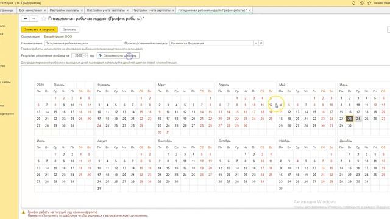
Task: Click the 2020 year label in calendar
Action: 40,85
